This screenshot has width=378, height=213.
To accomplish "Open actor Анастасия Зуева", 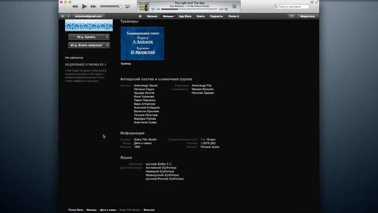I will [x=145, y=122].
